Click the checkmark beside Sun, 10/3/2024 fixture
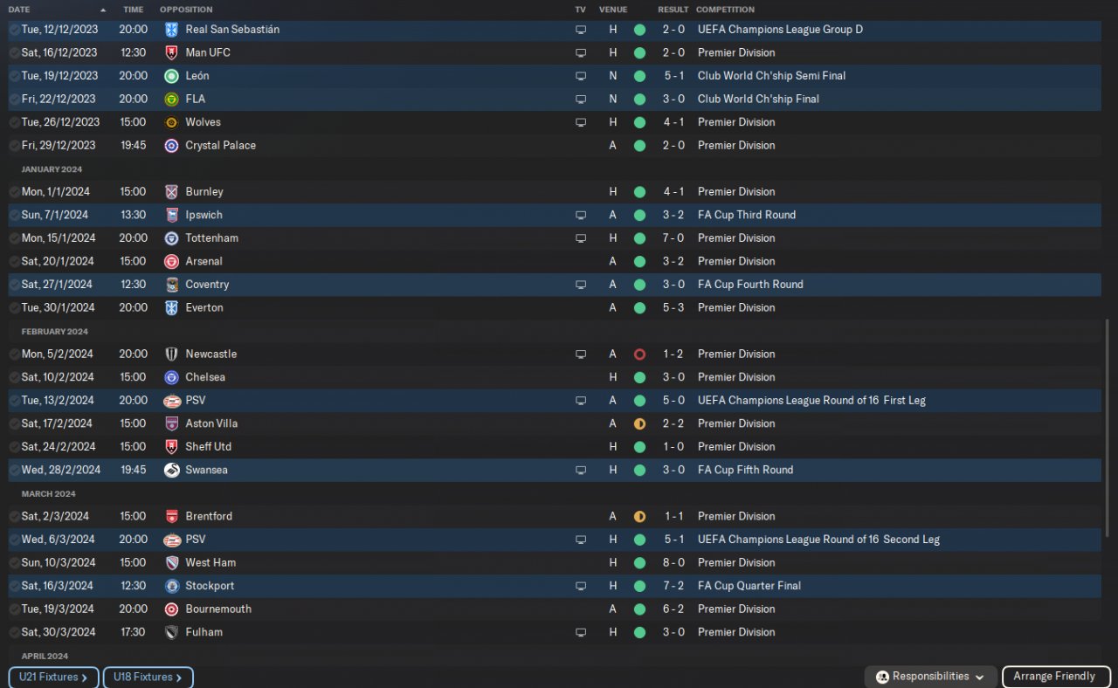Viewport: 1118px width, 688px height. click(x=14, y=563)
